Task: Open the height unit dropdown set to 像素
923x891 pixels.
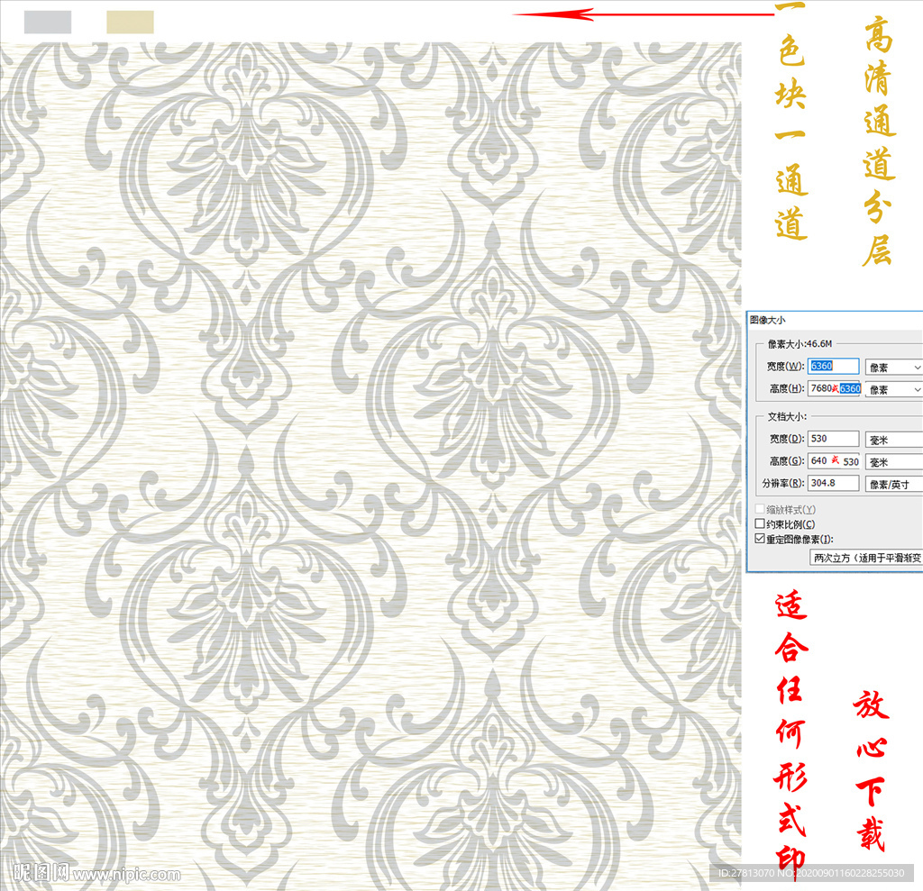Action: [x=893, y=389]
